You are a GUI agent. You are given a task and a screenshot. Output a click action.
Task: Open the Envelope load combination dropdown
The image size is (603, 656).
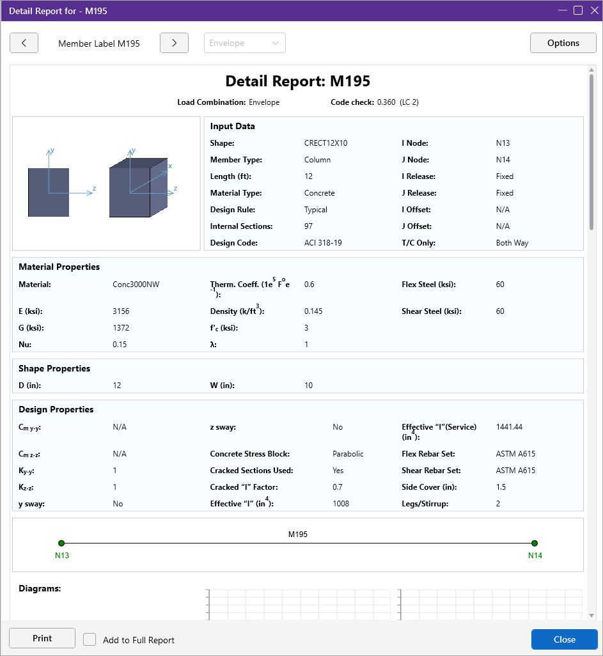[x=245, y=43]
